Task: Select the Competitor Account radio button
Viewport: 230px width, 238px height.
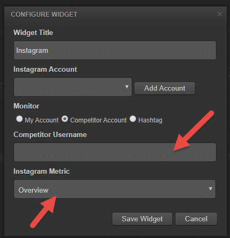Action: click(65, 119)
